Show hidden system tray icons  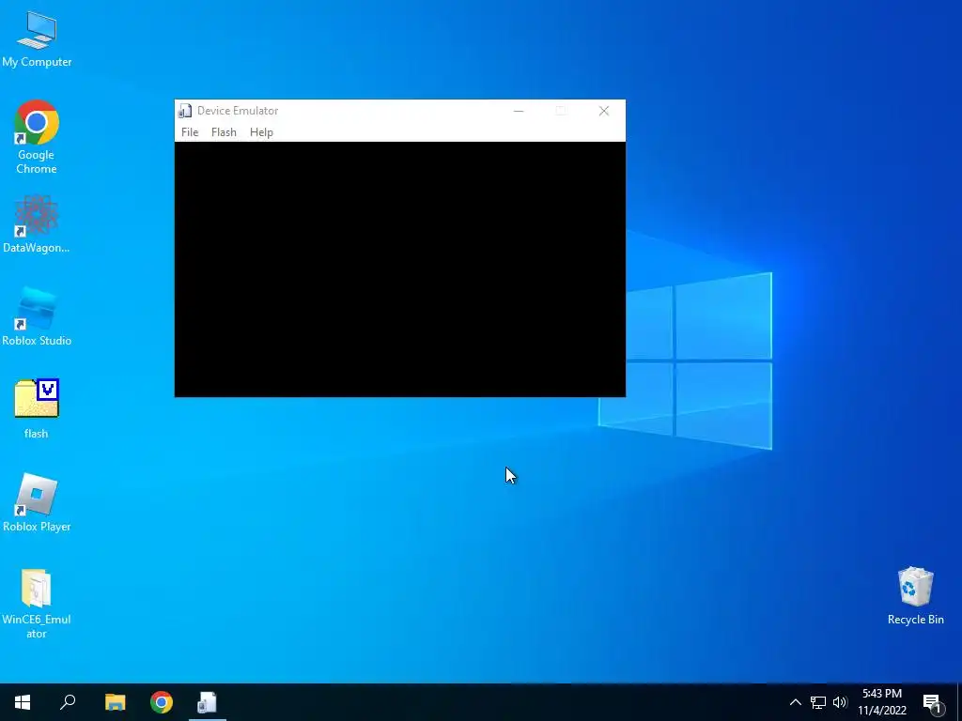(x=795, y=702)
